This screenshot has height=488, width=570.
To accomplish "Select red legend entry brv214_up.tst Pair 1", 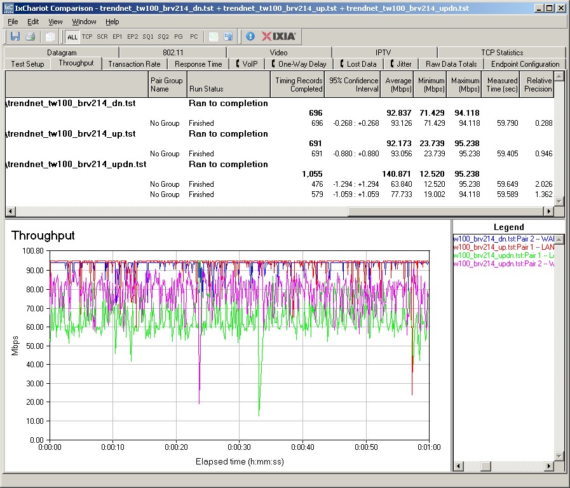I will pyautogui.click(x=504, y=247).
